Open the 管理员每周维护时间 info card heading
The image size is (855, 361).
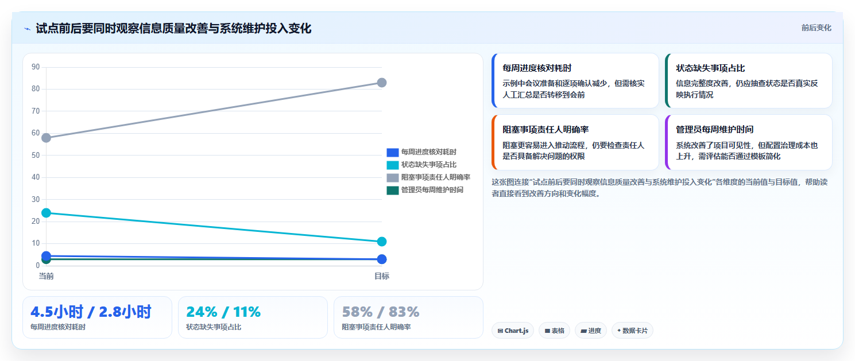tap(715, 129)
